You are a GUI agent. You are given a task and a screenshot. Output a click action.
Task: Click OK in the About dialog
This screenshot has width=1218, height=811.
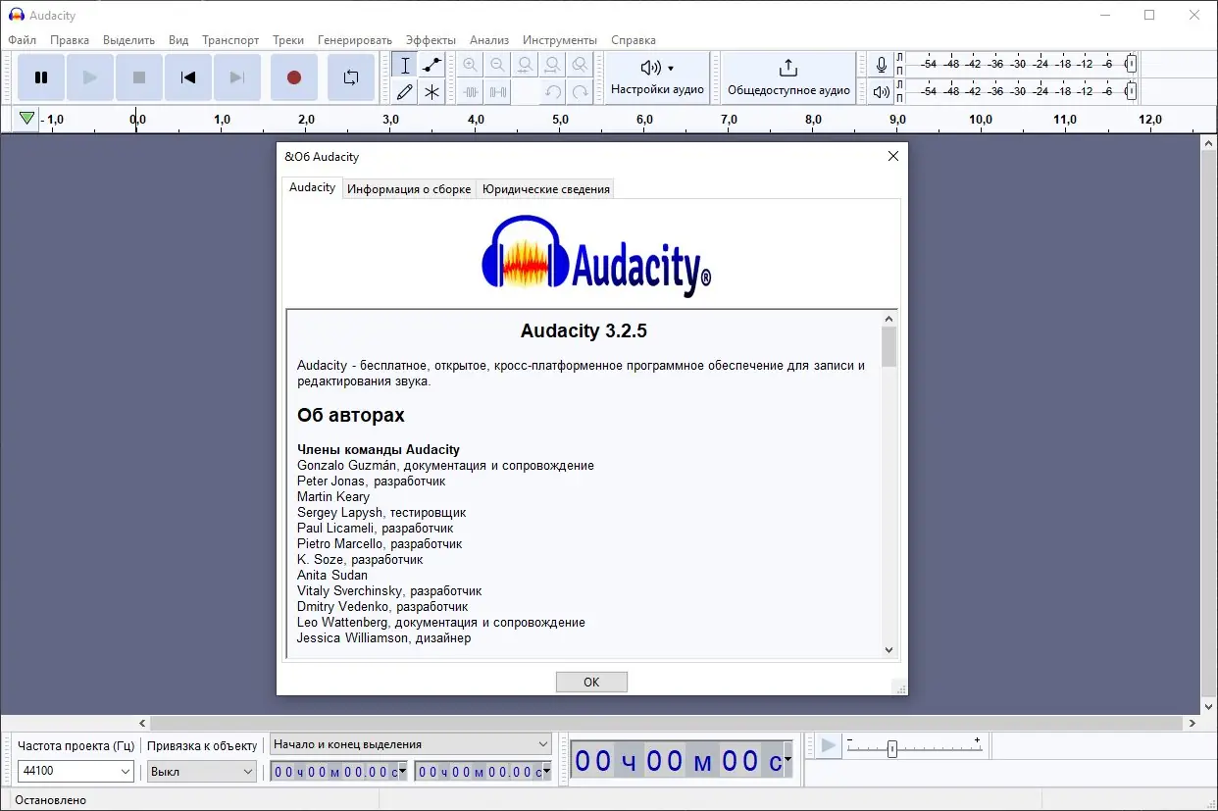coord(591,682)
